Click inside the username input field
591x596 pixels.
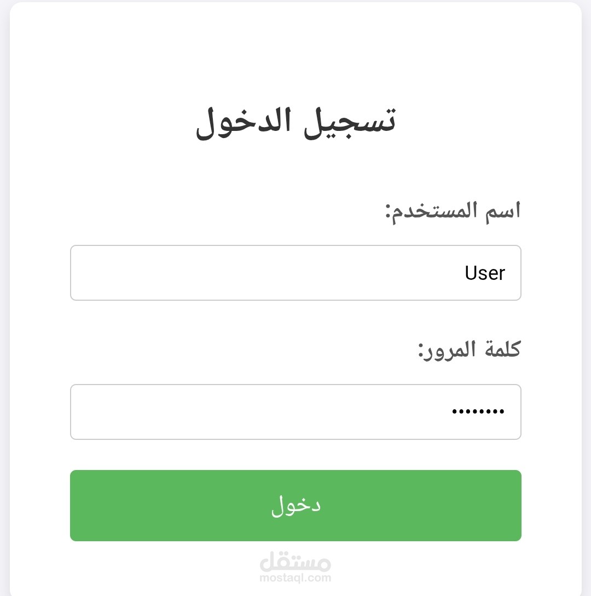pyautogui.click(x=296, y=273)
